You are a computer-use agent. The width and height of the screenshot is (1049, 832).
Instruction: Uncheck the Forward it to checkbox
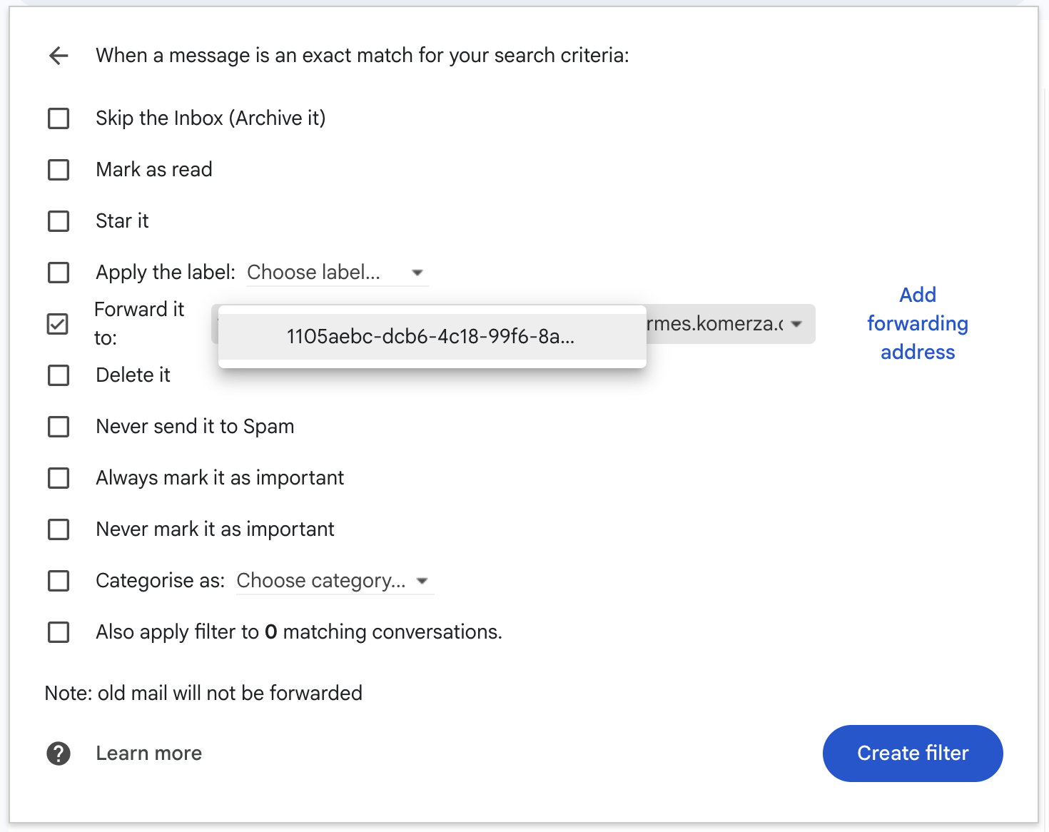58,324
